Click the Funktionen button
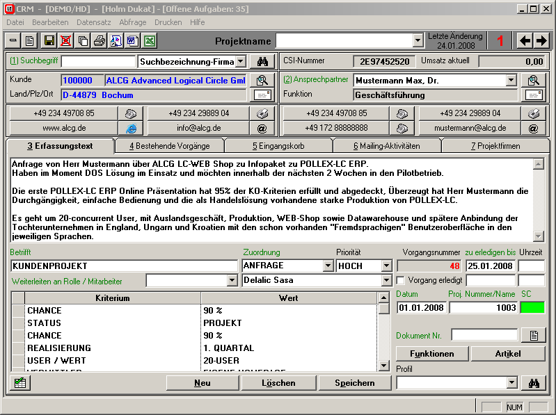 [x=431, y=354]
